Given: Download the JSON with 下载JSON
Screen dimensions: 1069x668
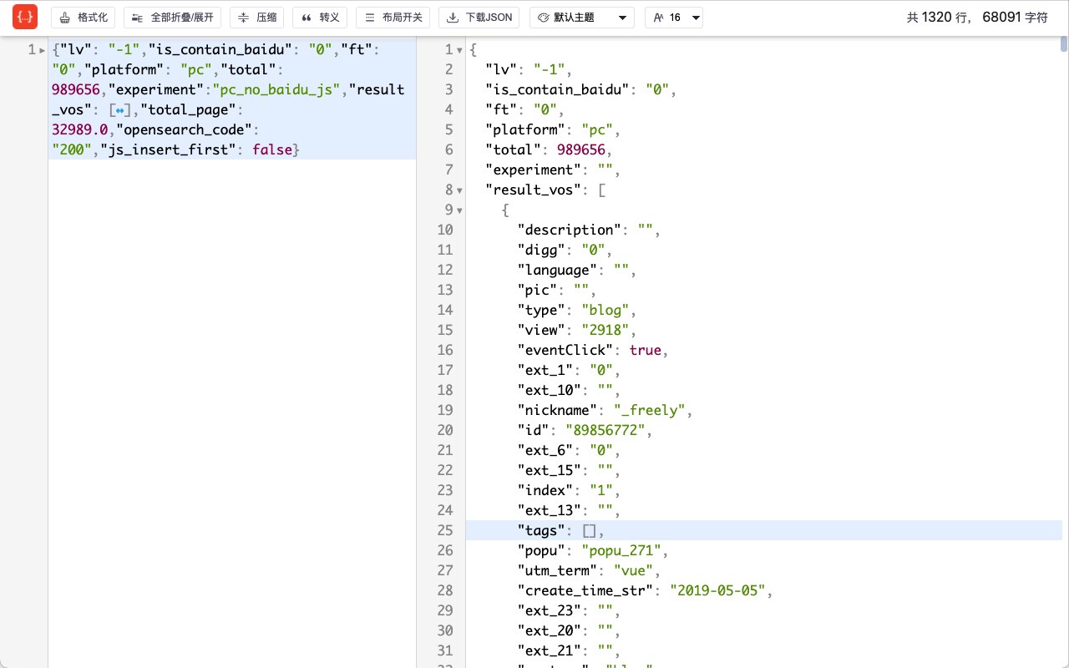Looking at the screenshot, I should click(480, 18).
